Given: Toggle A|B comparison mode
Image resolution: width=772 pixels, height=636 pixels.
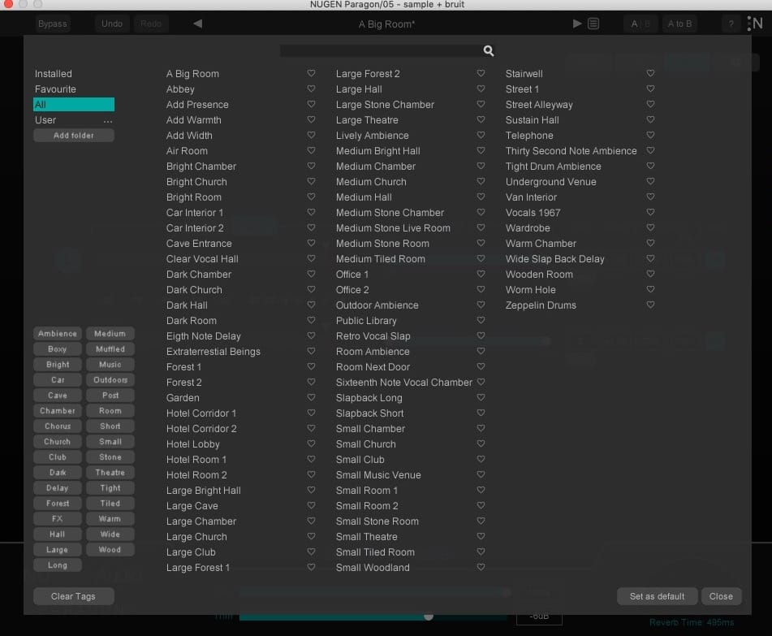Looking at the screenshot, I should [x=640, y=24].
